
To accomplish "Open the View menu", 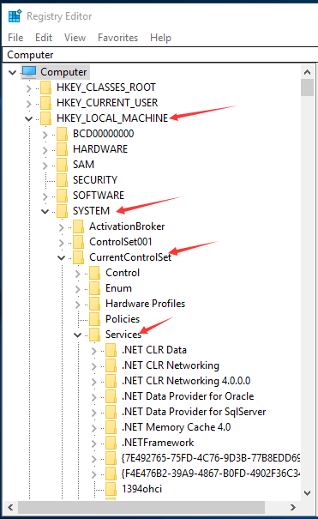I will 75,38.
